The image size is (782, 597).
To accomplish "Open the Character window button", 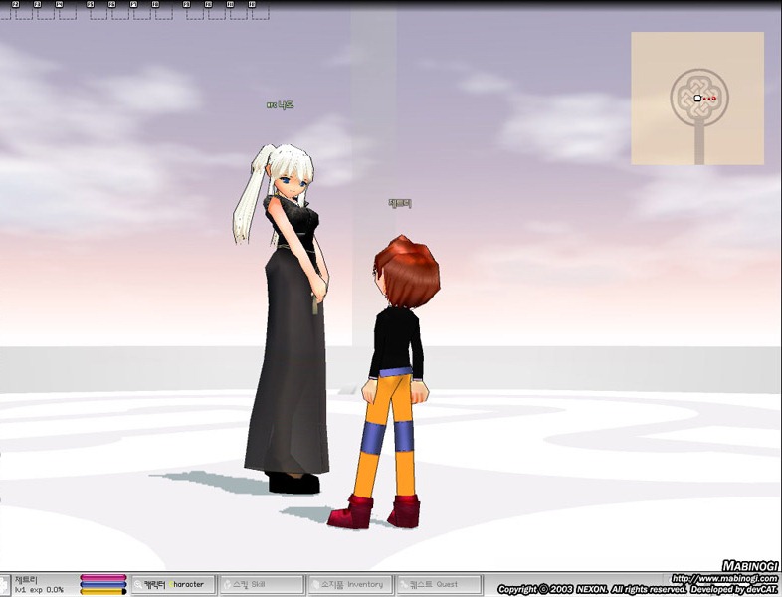I will click(x=172, y=585).
